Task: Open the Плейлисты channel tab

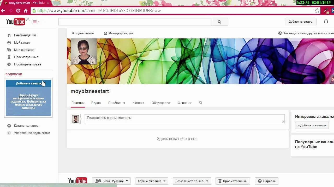Action: click(x=117, y=103)
